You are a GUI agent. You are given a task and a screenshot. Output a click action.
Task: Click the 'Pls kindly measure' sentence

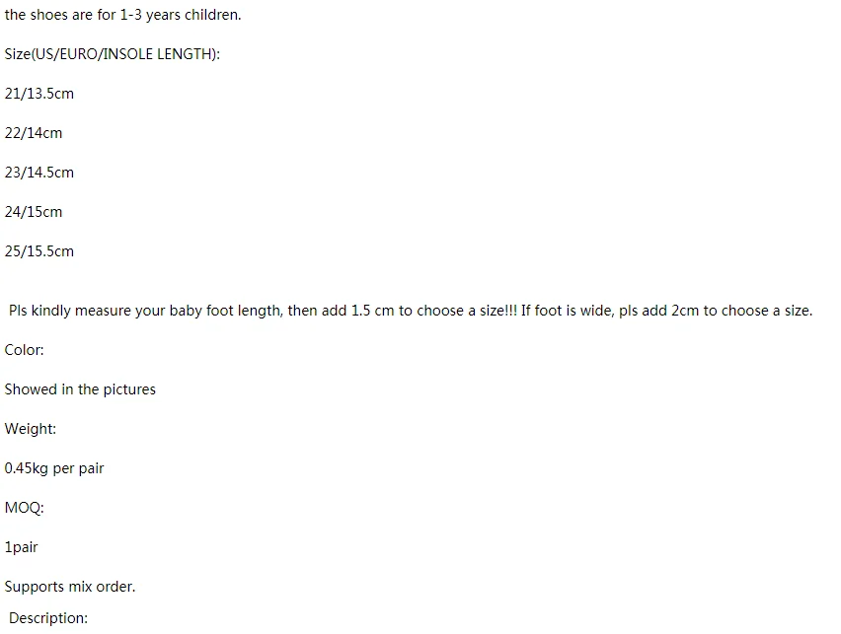(x=263, y=311)
